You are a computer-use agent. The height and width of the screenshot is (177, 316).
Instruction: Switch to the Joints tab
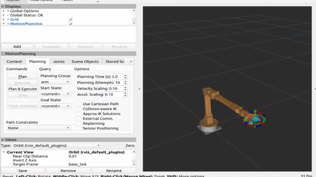(x=58, y=62)
